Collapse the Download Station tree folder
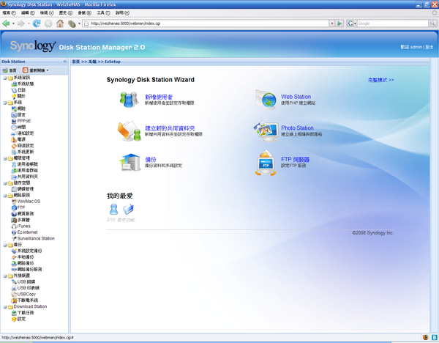The height and width of the screenshot is (343, 439). click(5, 307)
